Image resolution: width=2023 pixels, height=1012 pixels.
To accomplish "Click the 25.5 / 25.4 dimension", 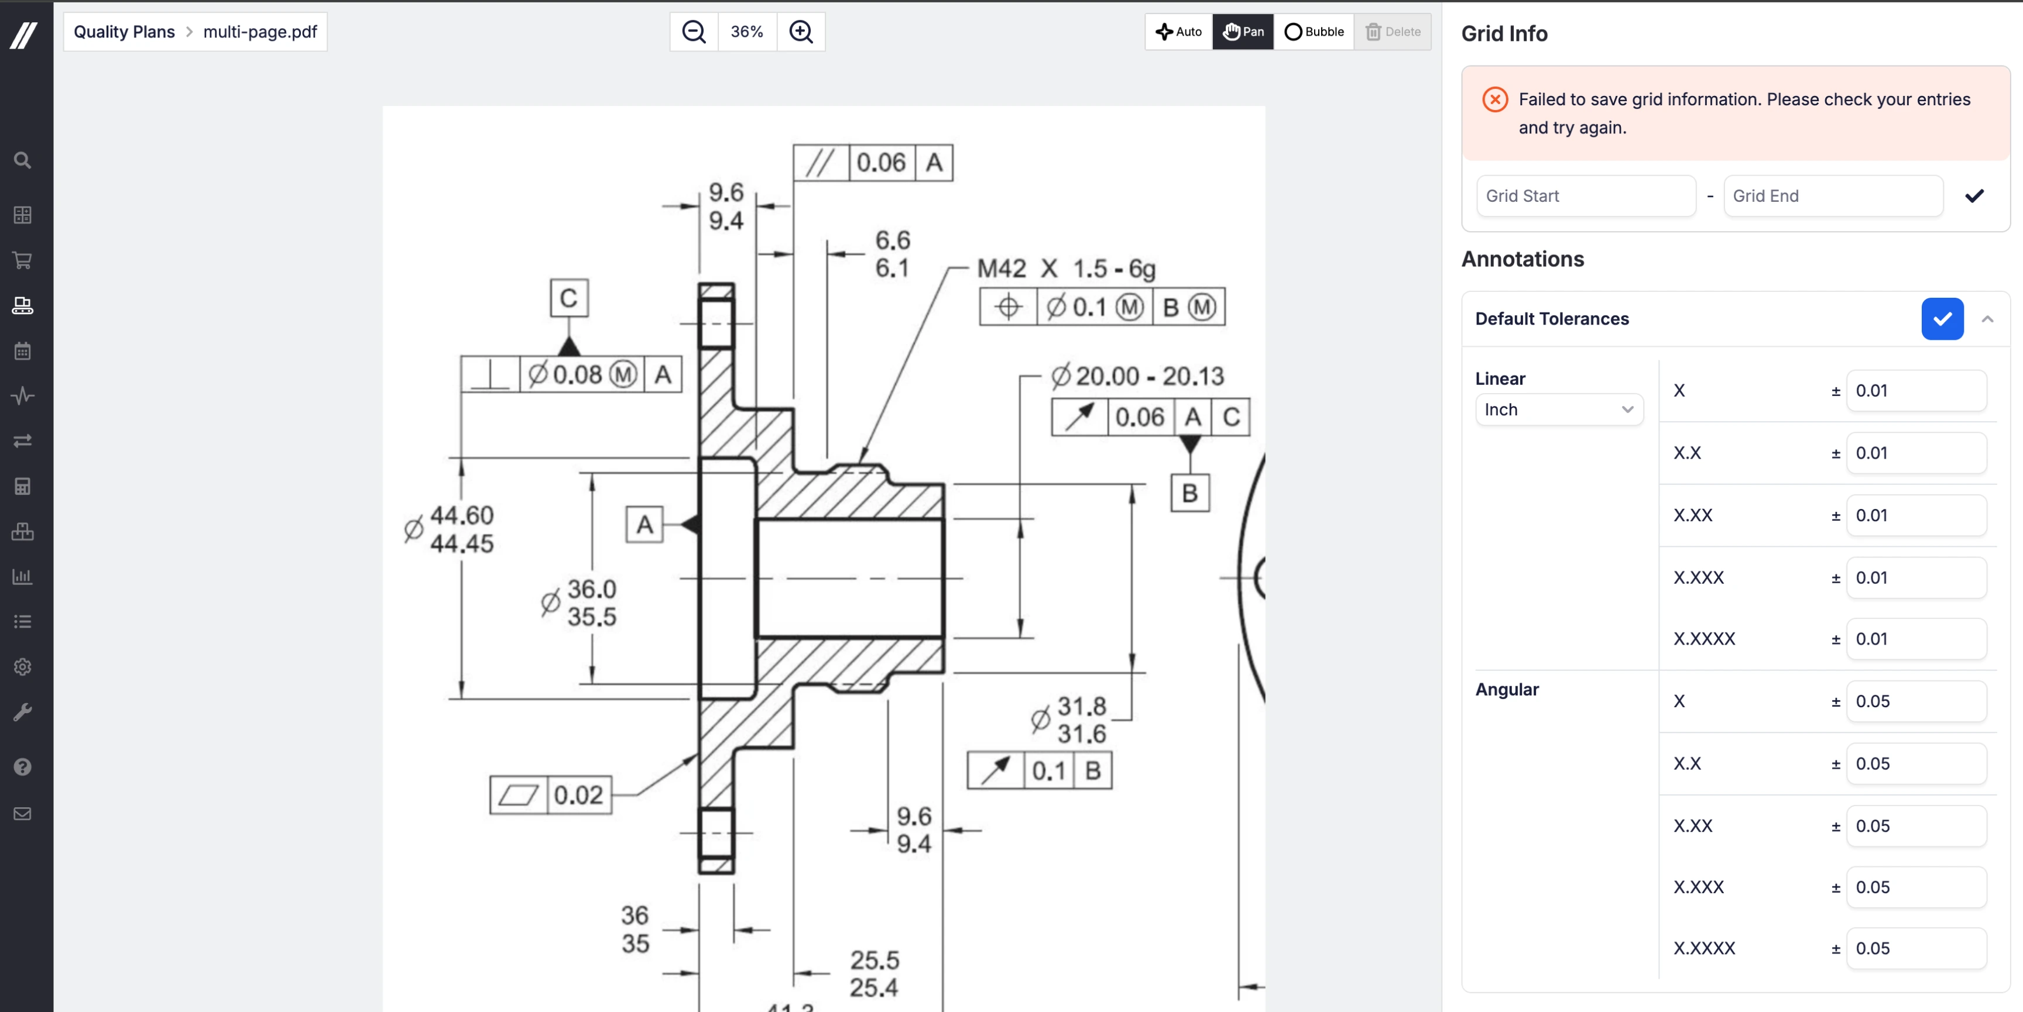I will click(x=875, y=973).
